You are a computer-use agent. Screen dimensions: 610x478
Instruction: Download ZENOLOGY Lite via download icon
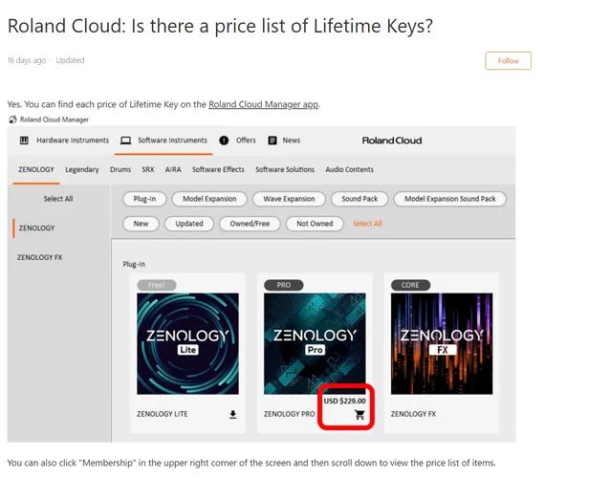click(233, 415)
